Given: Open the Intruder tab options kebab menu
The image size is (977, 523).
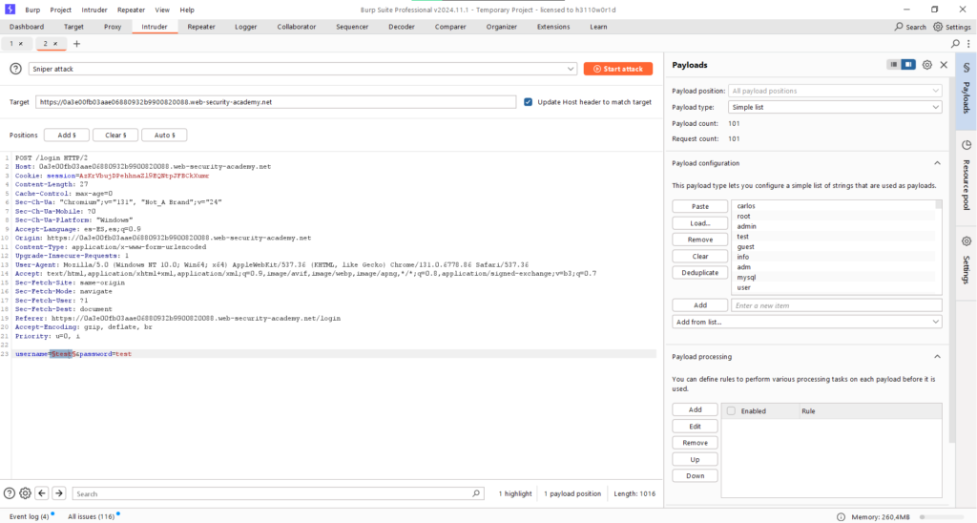Looking at the screenshot, I should click(968, 44).
